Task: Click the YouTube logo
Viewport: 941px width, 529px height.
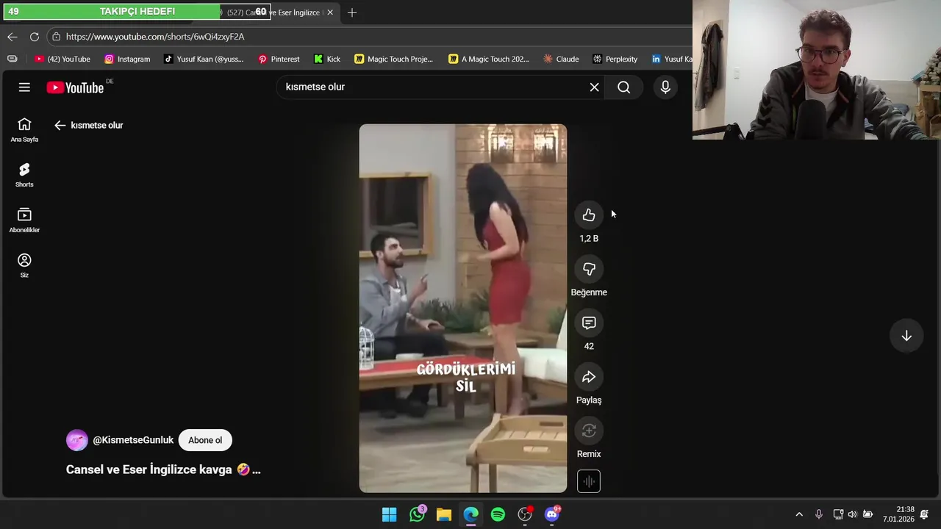Action: point(75,87)
